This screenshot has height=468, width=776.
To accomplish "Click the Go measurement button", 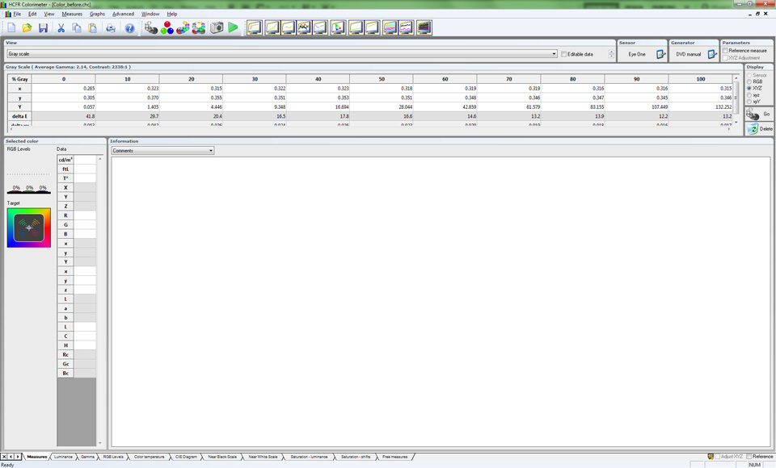I will pyautogui.click(x=759, y=114).
